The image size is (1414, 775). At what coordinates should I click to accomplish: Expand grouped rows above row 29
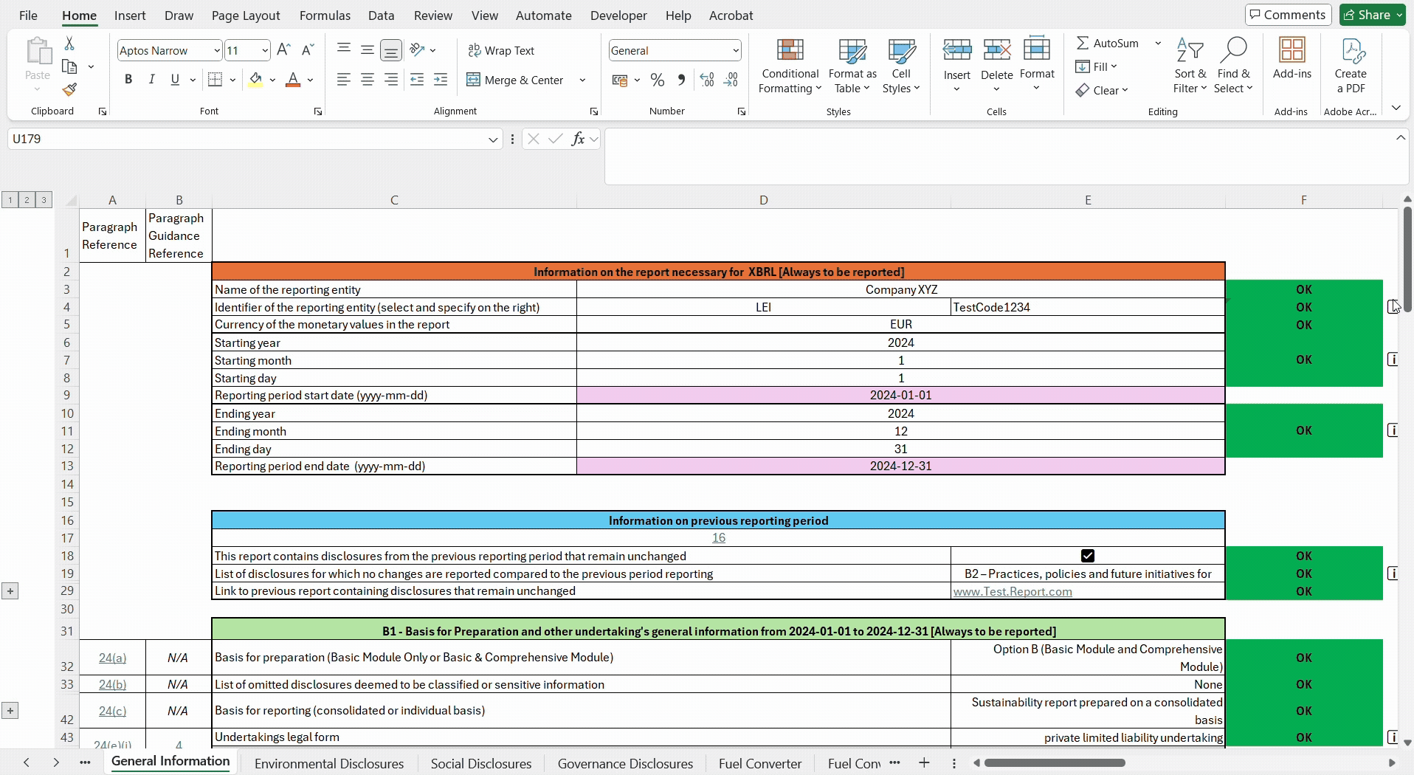click(x=10, y=591)
